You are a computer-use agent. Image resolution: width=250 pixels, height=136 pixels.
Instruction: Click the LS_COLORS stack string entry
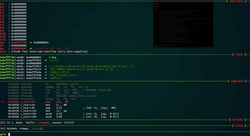(91, 66)
